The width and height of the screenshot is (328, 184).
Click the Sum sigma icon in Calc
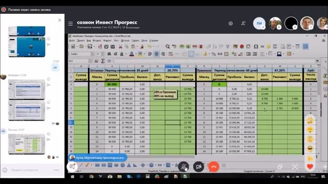[x=102, y=61]
